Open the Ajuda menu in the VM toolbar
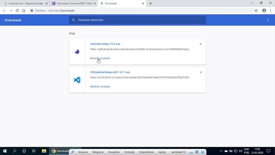Viewport: 275px width, 155px height. (162, 152)
